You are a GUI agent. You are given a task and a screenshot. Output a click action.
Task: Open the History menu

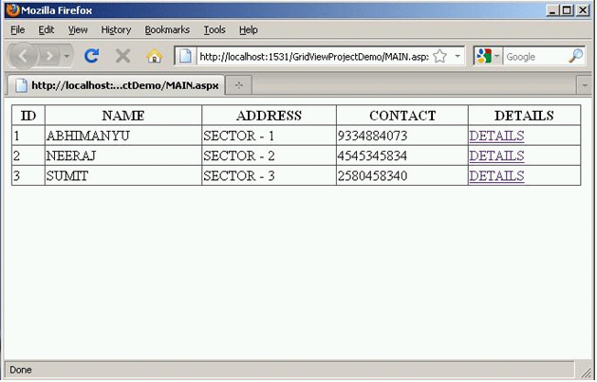(x=116, y=29)
